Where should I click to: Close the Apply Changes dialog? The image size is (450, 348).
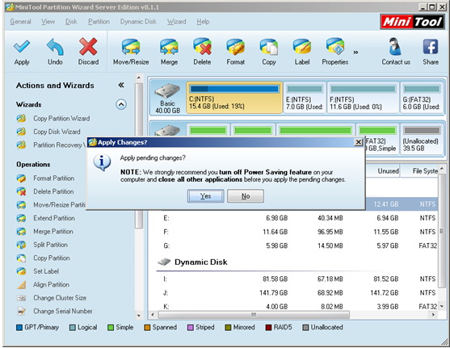(358, 142)
